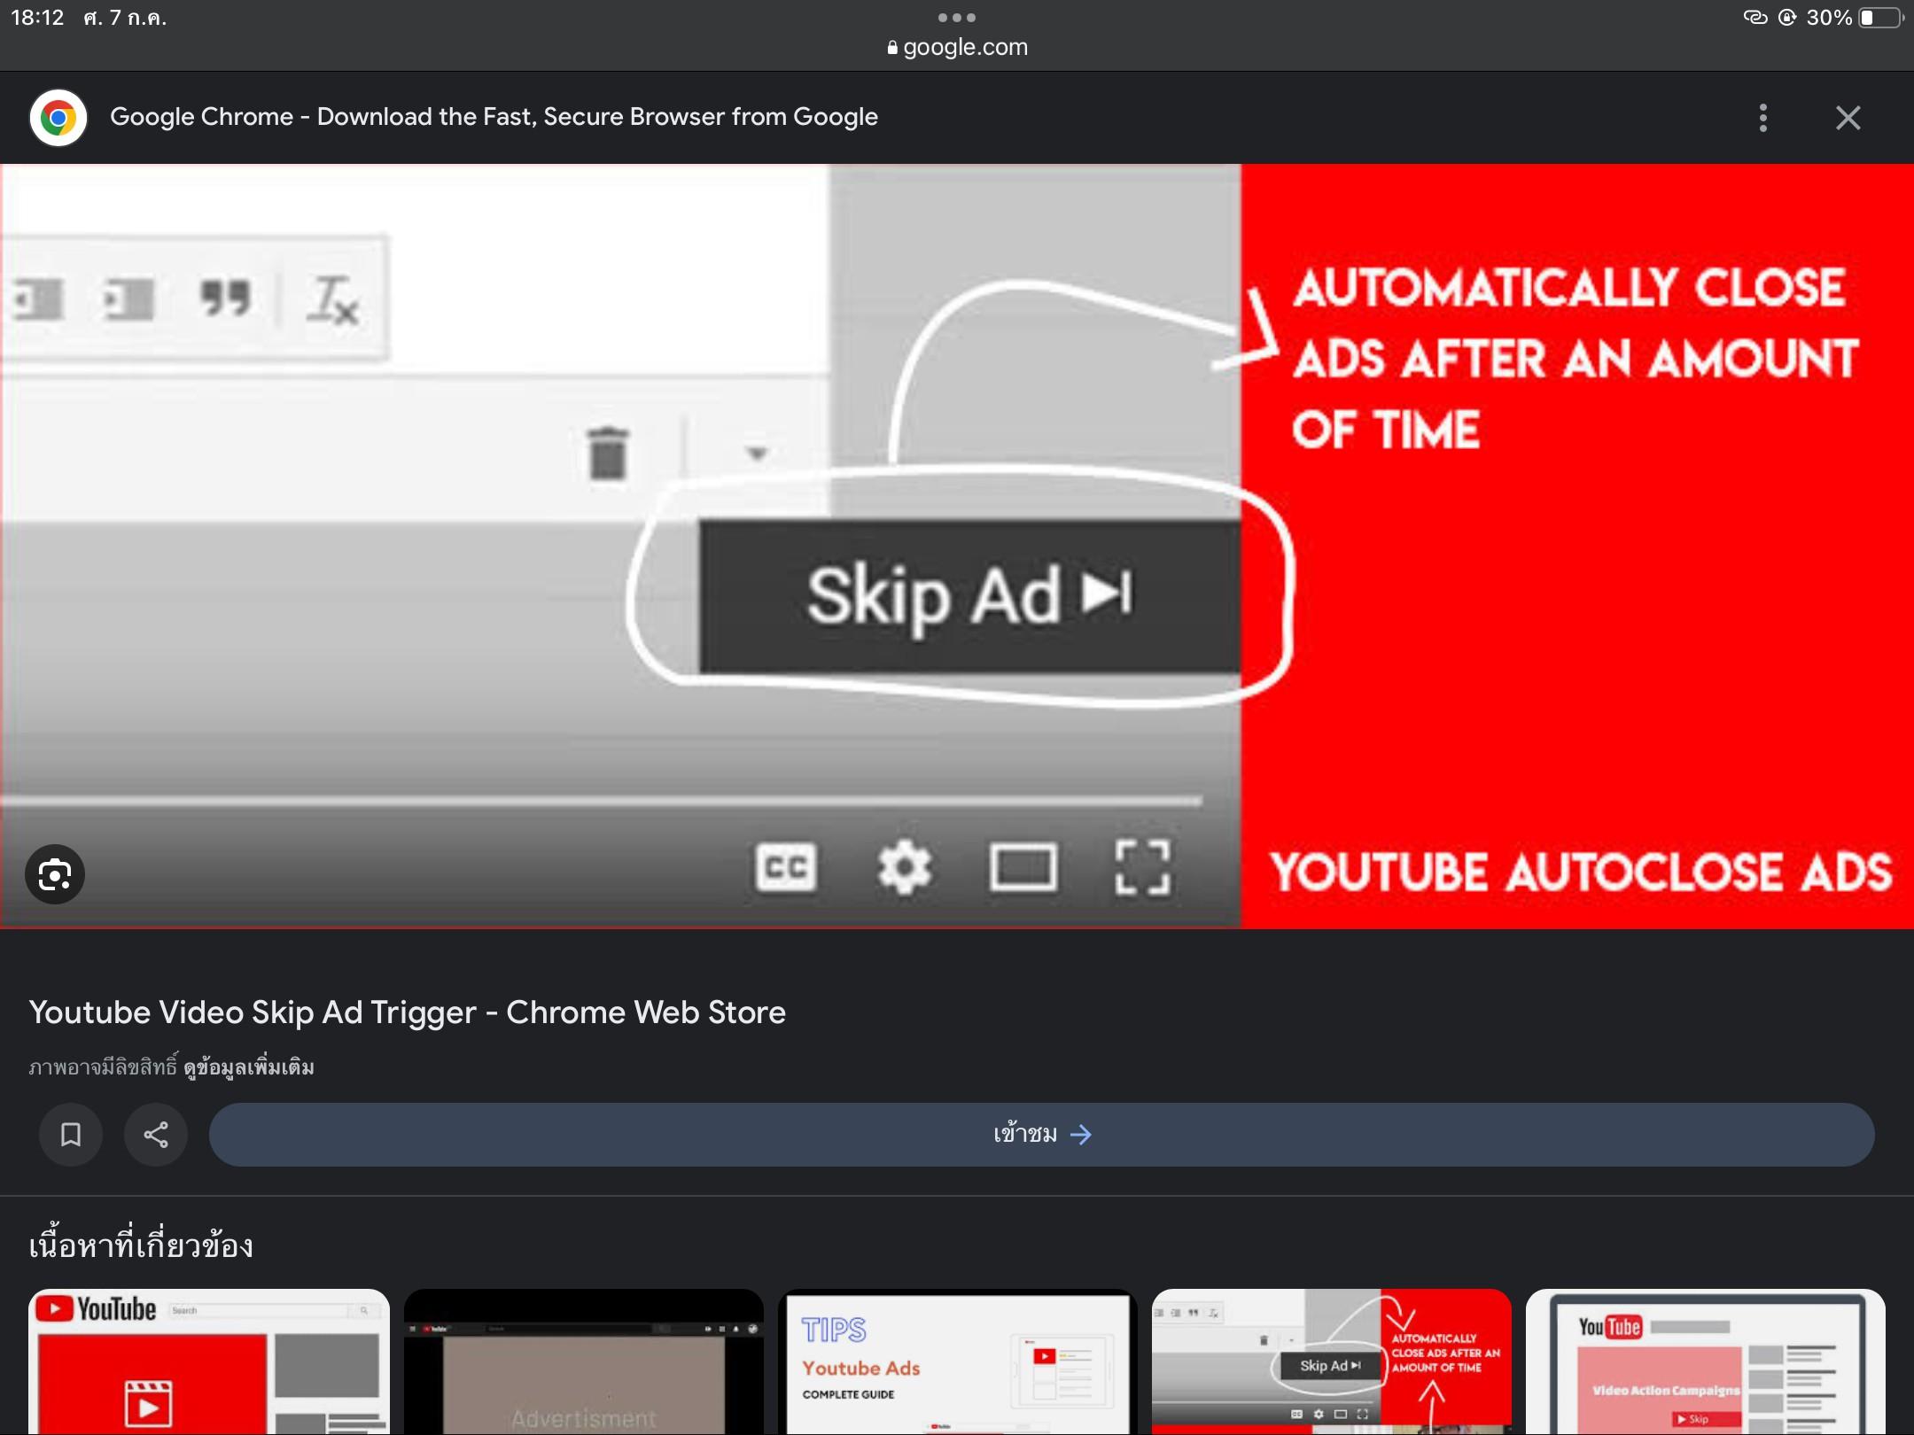
Task: Click the Picture-in-Picture icon
Action: [x=1025, y=868]
